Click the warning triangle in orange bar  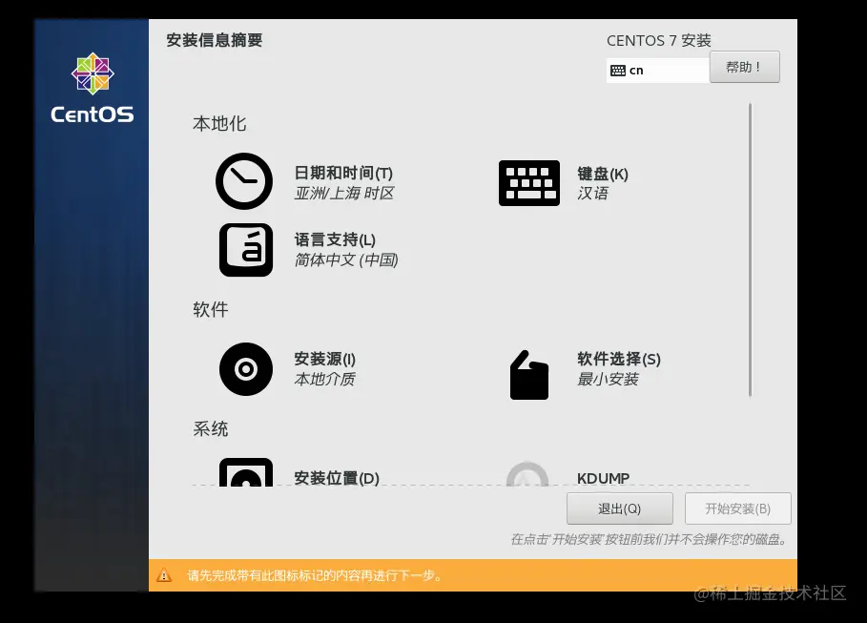click(x=164, y=575)
